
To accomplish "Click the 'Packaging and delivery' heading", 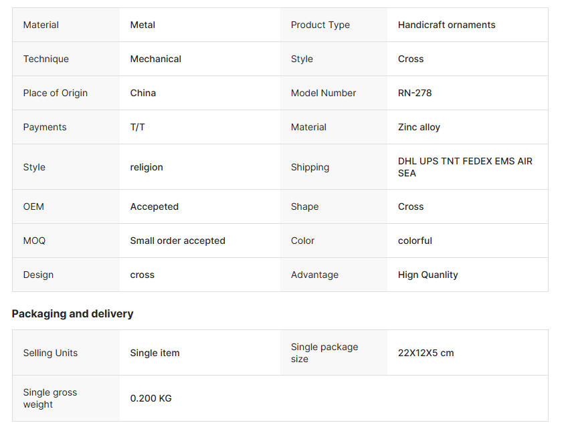I will point(72,313).
